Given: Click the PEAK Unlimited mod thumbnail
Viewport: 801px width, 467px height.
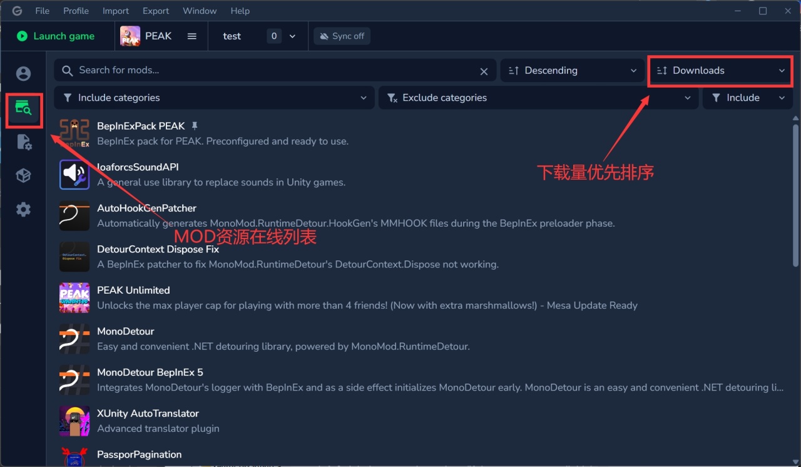Looking at the screenshot, I should [x=74, y=298].
